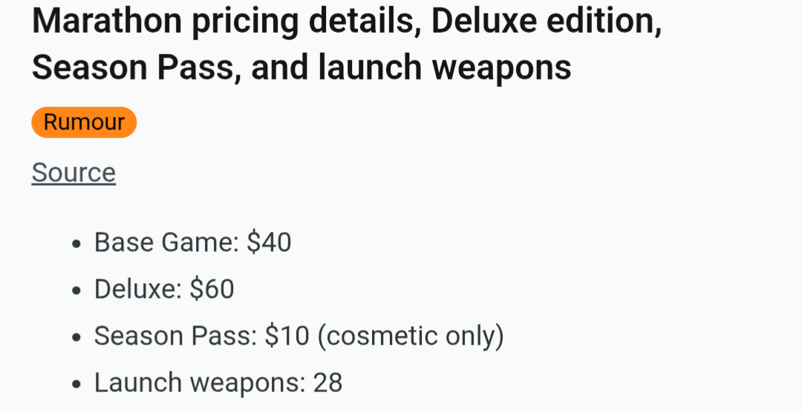The width and height of the screenshot is (802, 413).
Task: Click the number 28 for launch weapons
Action: point(327,383)
